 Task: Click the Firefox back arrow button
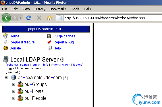[x=6, y=18]
